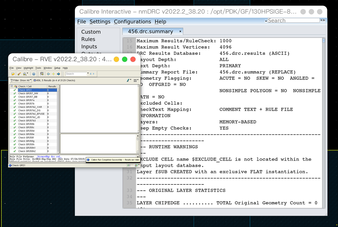The width and height of the screenshot is (338, 227).
Task: Open the Filter: Show All dropdown
Action: pyautogui.click(x=21, y=81)
